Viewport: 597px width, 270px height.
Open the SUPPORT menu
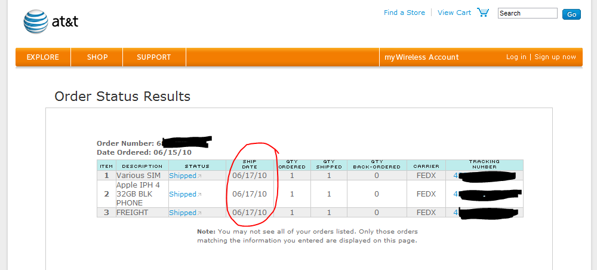pyautogui.click(x=154, y=57)
